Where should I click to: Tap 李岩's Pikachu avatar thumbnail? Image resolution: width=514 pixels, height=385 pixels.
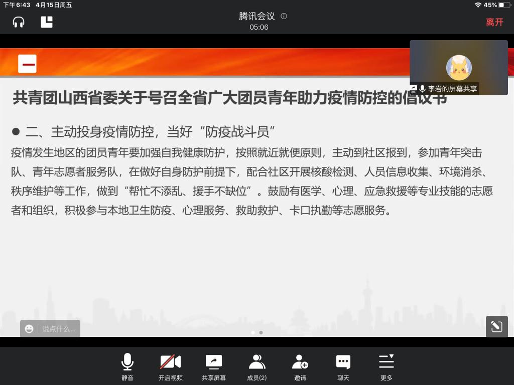[459, 68]
